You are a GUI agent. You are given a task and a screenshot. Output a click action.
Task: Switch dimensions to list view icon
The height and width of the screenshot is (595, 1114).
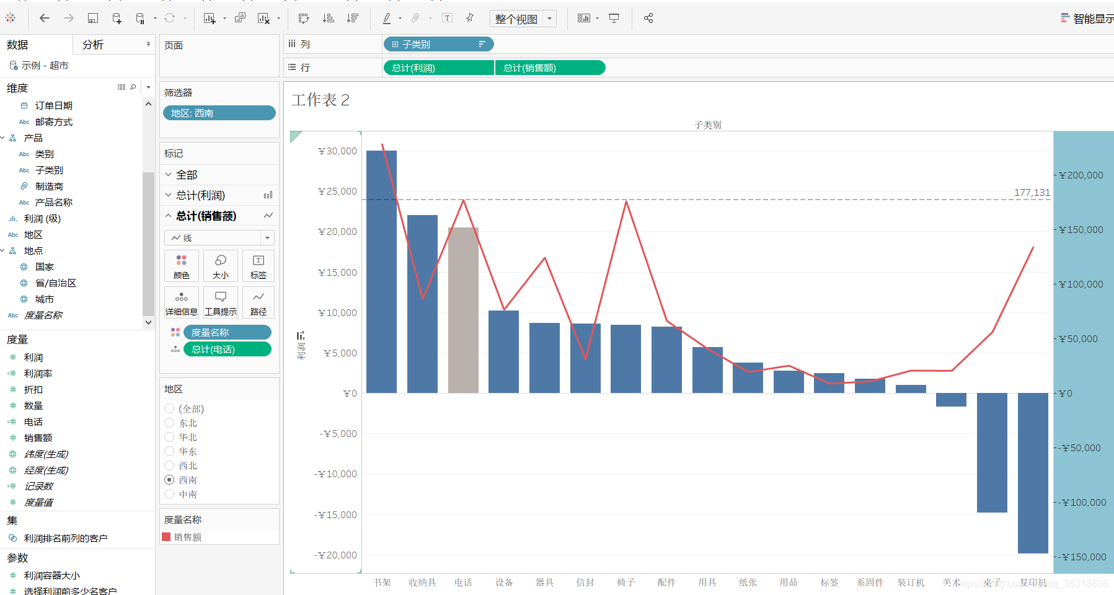122,87
